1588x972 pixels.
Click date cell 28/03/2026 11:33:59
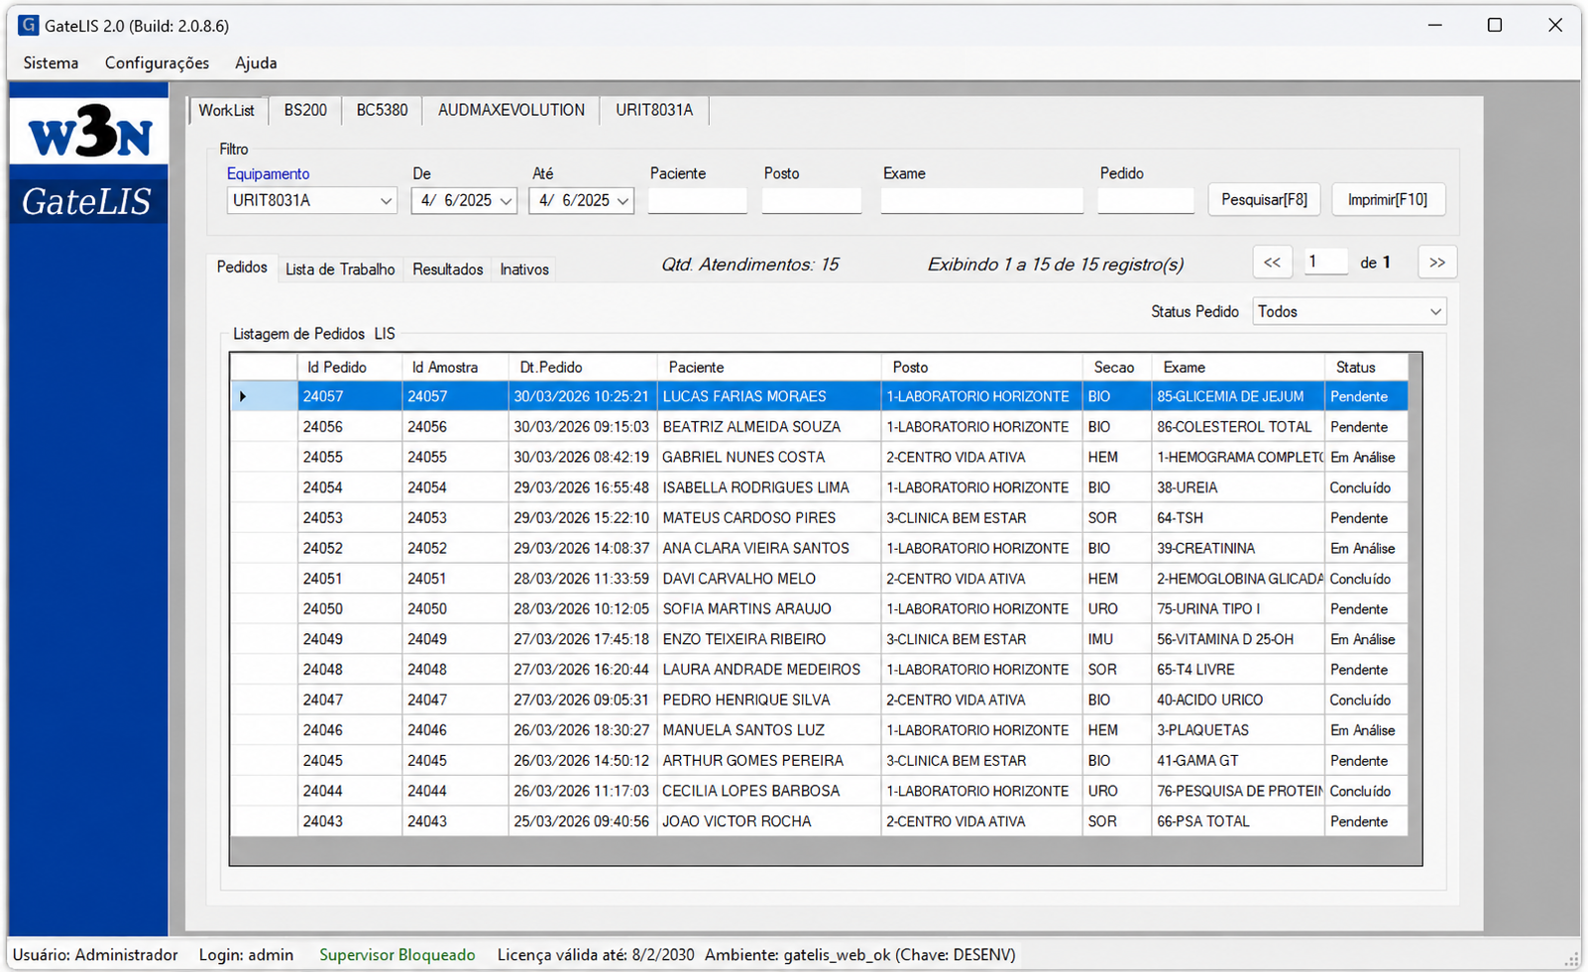[x=583, y=579]
